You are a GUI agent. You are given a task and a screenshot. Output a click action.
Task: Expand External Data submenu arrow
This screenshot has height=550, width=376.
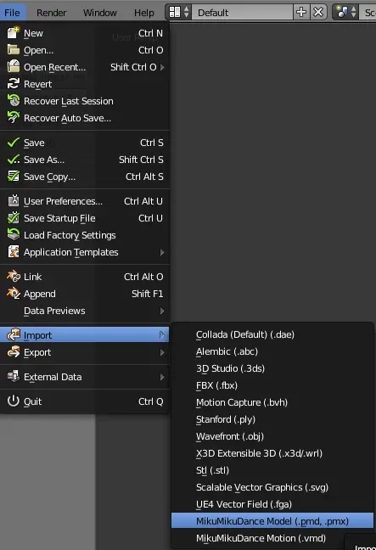tap(162, 377)
